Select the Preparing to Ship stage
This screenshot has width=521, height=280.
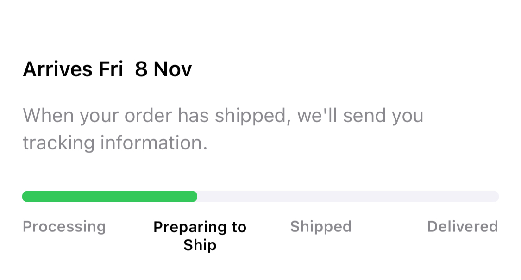(x=200, y=236)
